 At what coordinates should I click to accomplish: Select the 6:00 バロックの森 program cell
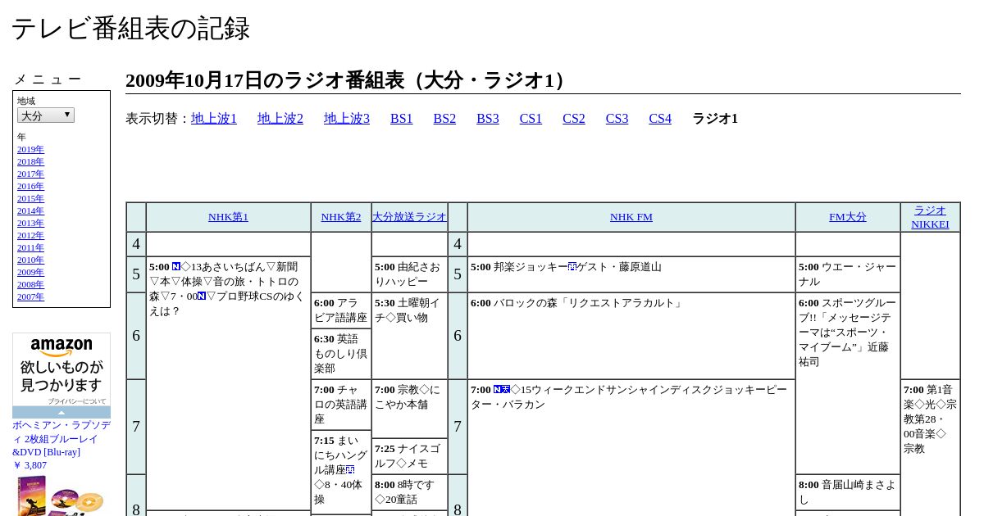631,336
